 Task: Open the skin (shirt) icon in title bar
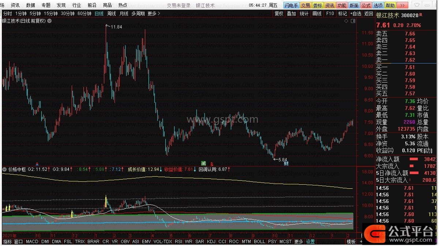tap(417, 5)
